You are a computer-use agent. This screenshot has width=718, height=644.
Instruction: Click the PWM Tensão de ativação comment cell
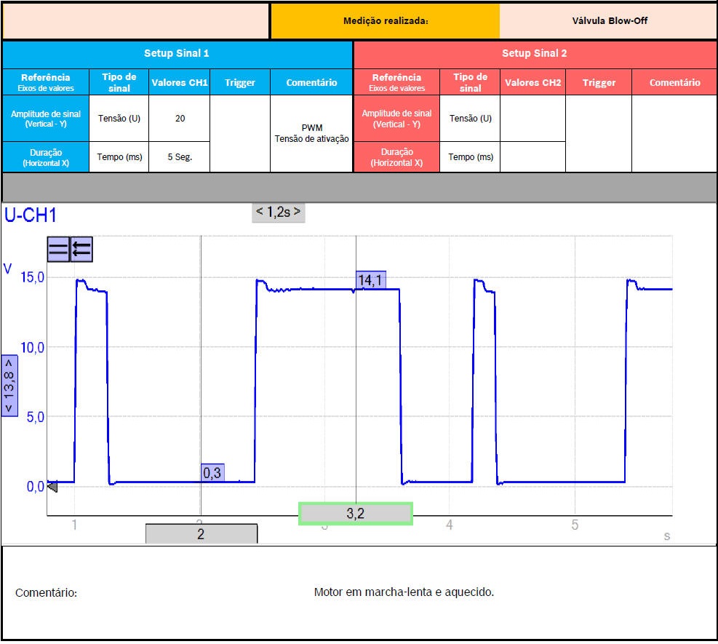pos(311,134)
